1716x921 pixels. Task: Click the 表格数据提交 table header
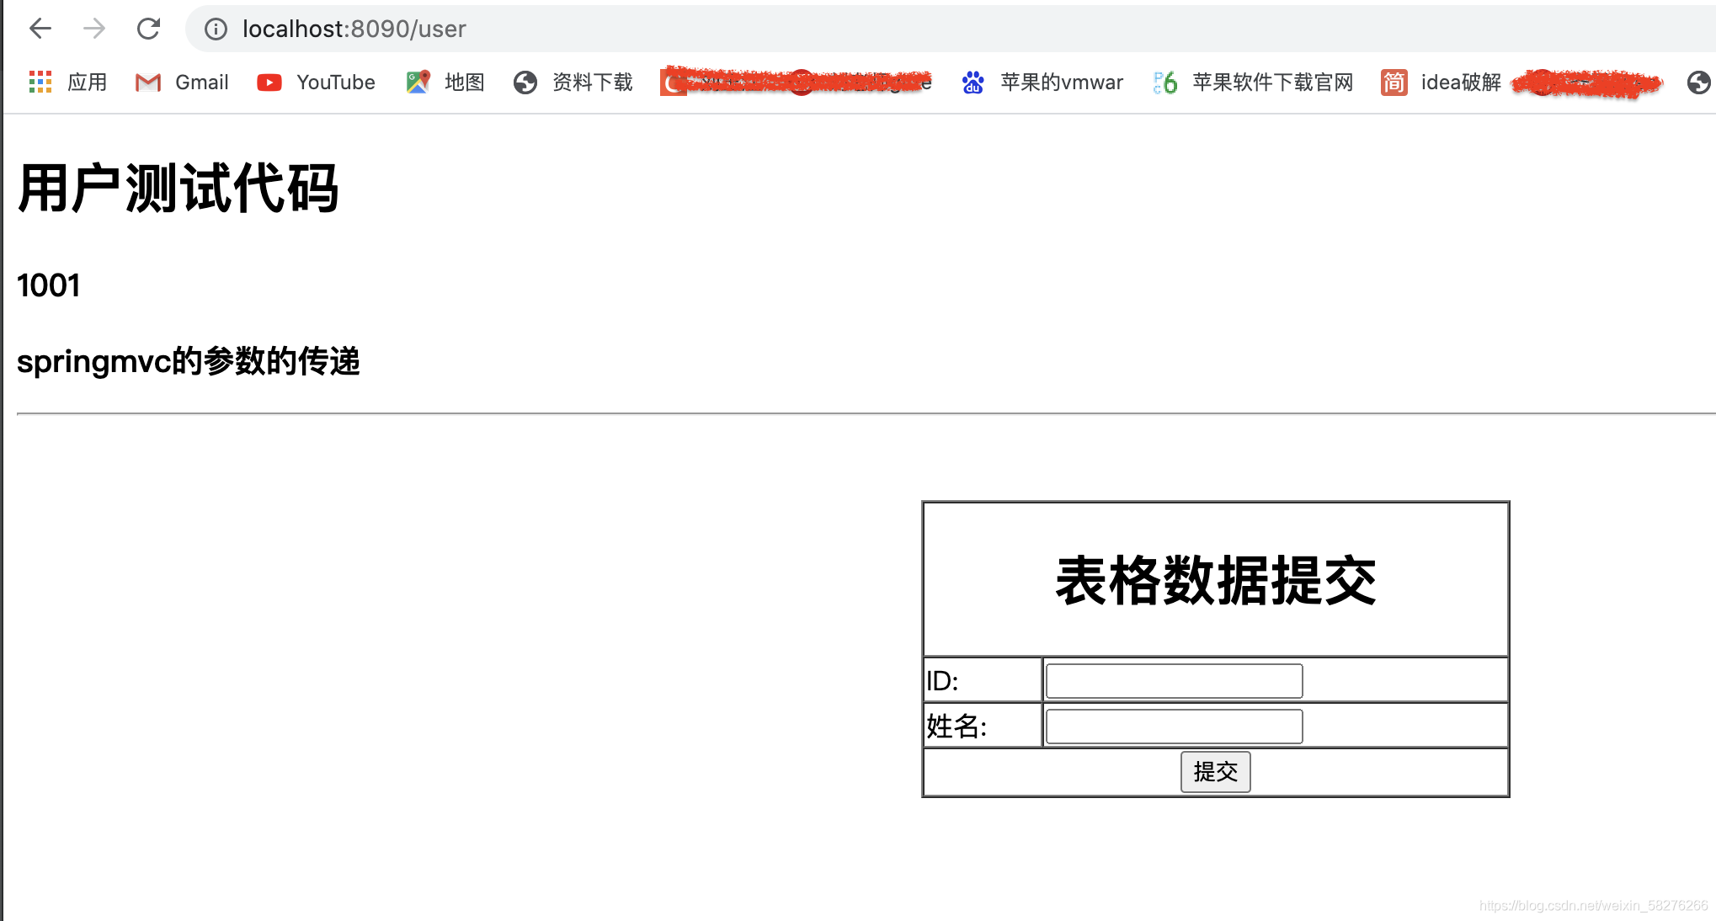(1215, 578)
